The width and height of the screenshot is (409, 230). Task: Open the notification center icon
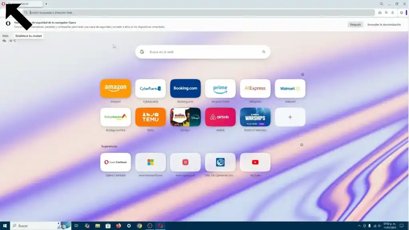[402, 226]
